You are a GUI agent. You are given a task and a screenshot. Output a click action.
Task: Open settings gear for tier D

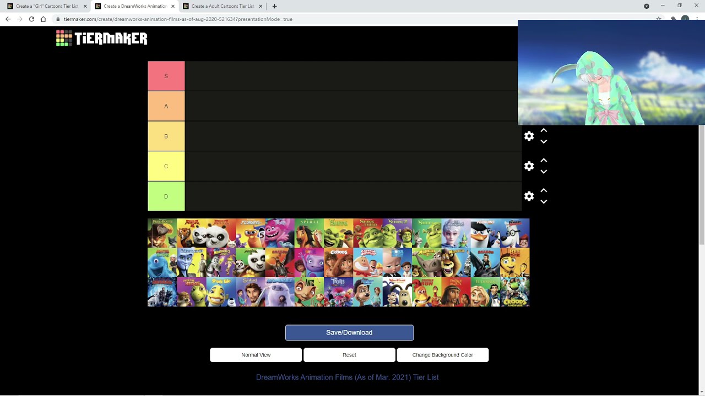coord(529,196)
